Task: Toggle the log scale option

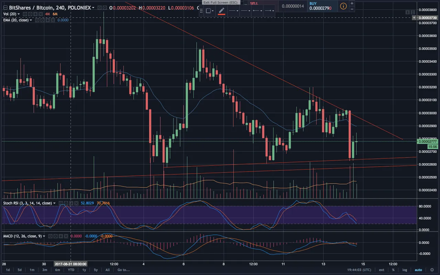Action: (405, 270)
